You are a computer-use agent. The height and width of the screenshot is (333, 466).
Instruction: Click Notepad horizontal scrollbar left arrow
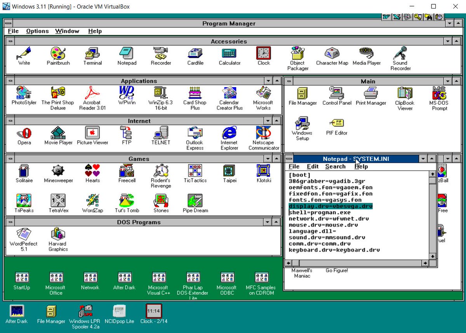point(288,263)
